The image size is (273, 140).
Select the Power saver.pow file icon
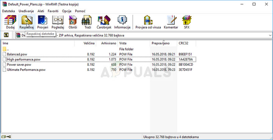point(4,65)
